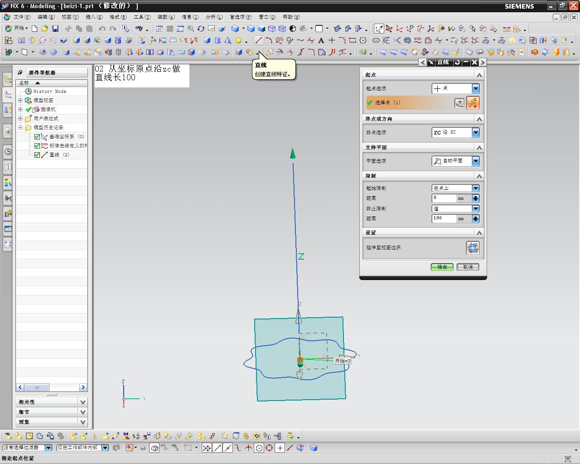Select the Rectangle curve tool

coord(353,40)
